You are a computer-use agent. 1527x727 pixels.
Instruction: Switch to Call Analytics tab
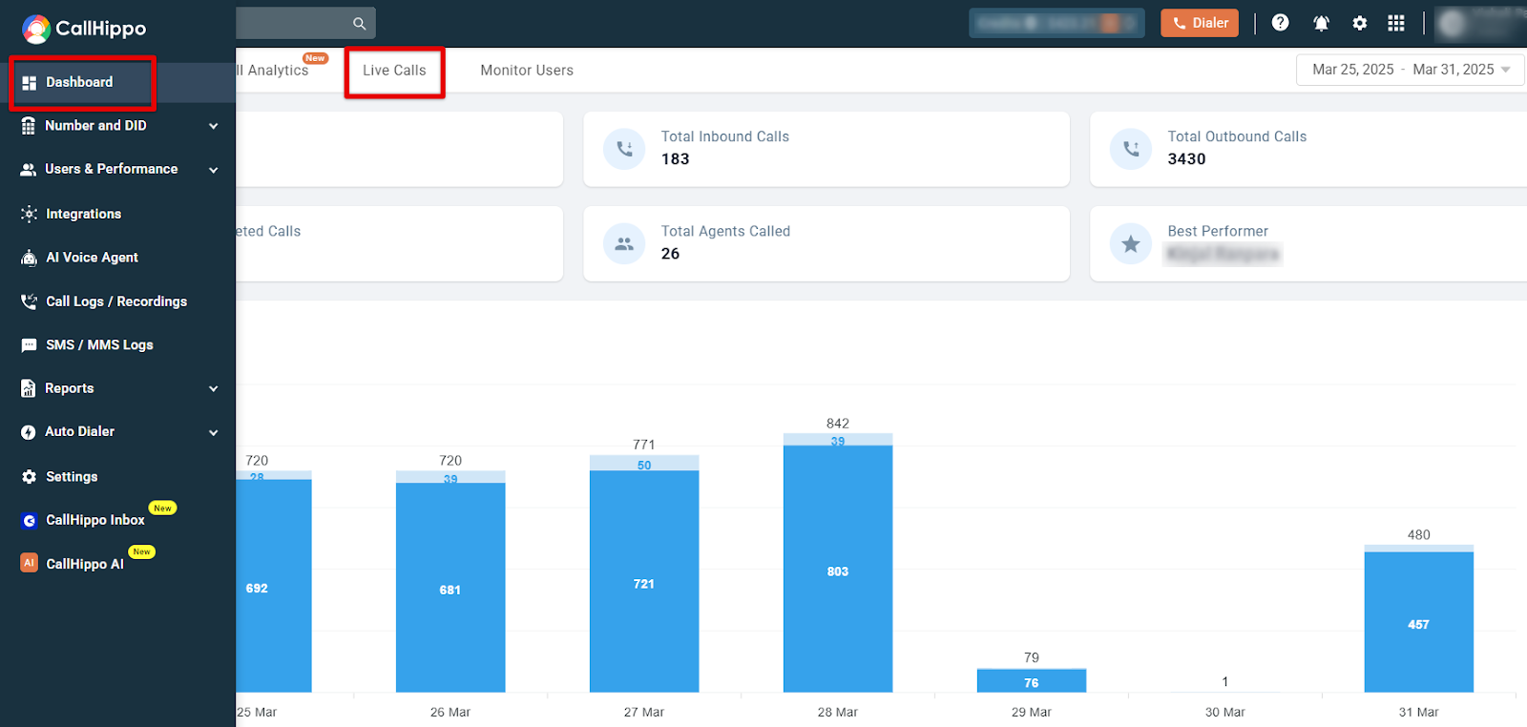(273, 70)
